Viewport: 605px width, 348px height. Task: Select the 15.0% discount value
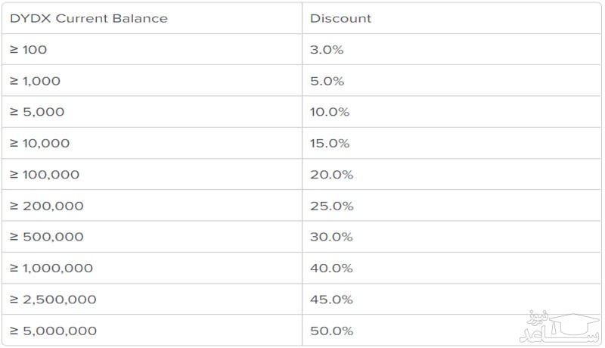tap(330, 143)
